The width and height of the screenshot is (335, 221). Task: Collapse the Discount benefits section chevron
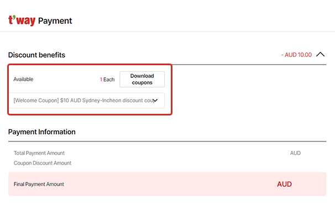click(x=320, y=55)
